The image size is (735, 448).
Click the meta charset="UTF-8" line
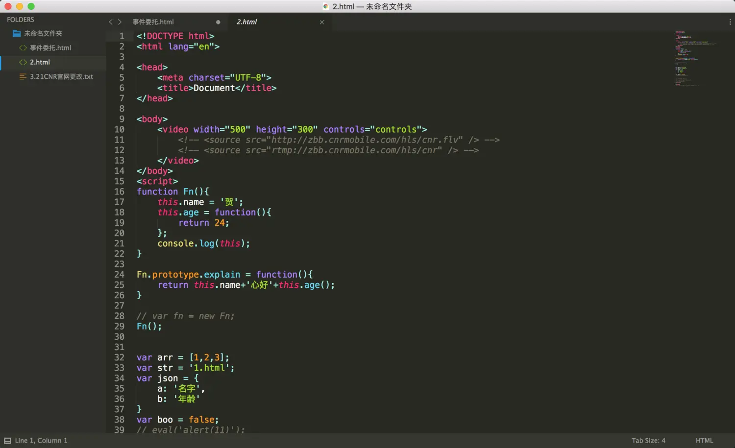214,78
